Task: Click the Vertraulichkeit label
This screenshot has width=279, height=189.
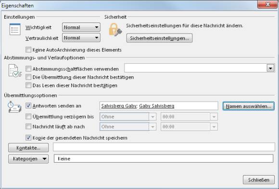Action: pyautogui.click(x=42, y=38)
